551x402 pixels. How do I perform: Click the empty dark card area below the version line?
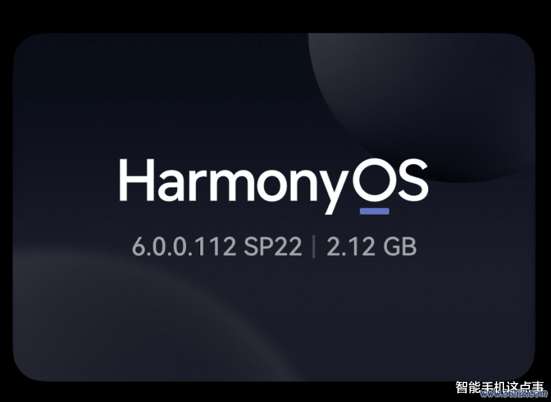click(x=274, y=316)
